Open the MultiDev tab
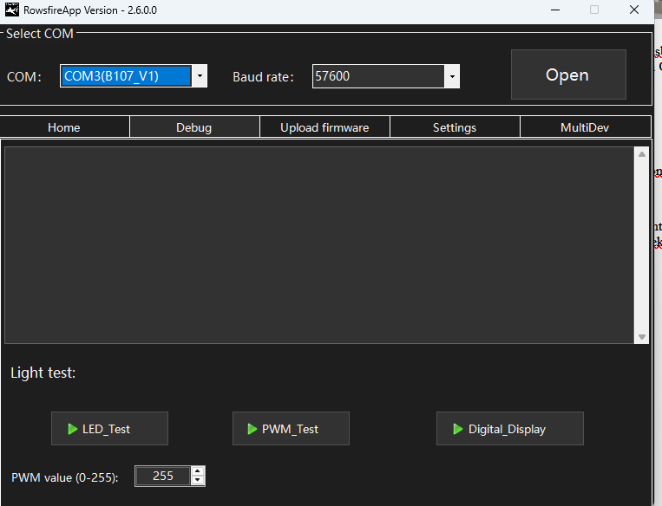 [585, 127]
